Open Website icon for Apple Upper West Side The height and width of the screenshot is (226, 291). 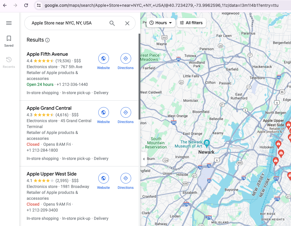pyautogui.click(x=103, y=178)
